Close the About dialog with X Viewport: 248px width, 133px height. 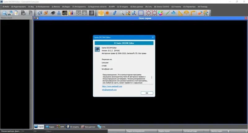point(153,37)
